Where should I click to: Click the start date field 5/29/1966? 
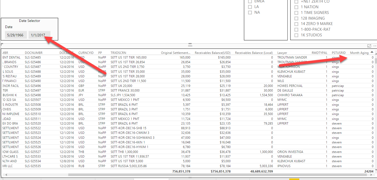click(x=16, y=35)
